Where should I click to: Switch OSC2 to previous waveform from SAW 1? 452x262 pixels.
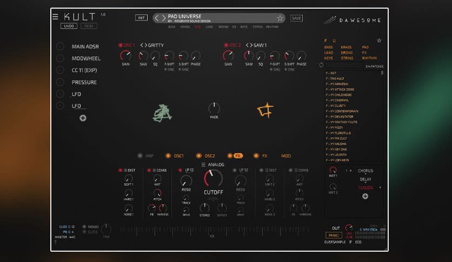coord(247,45)
